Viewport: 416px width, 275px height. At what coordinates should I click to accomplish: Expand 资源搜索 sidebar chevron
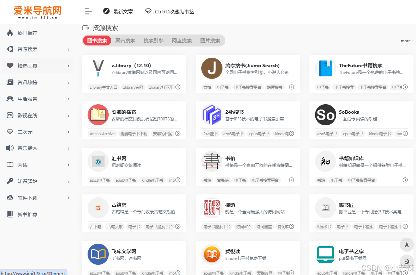click(x=69, y=49)
